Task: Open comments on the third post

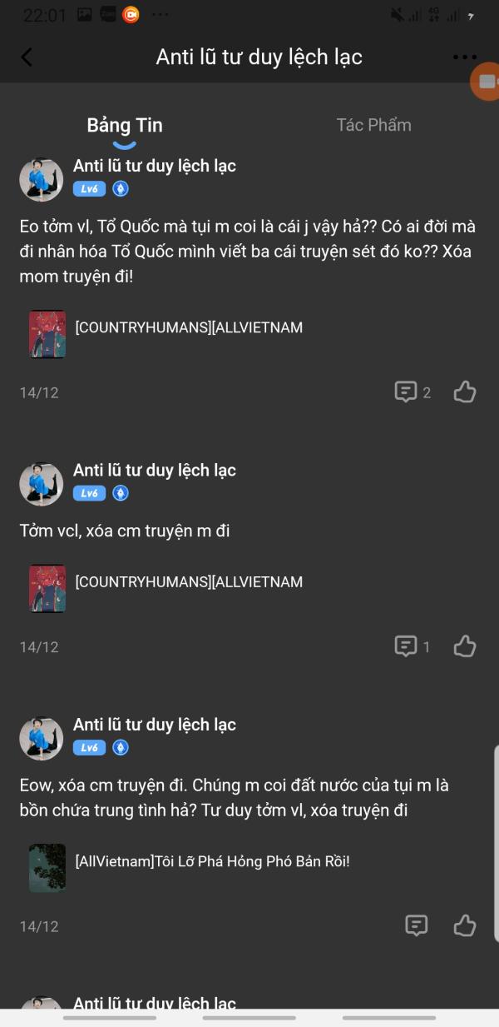Action: [416, 925]
